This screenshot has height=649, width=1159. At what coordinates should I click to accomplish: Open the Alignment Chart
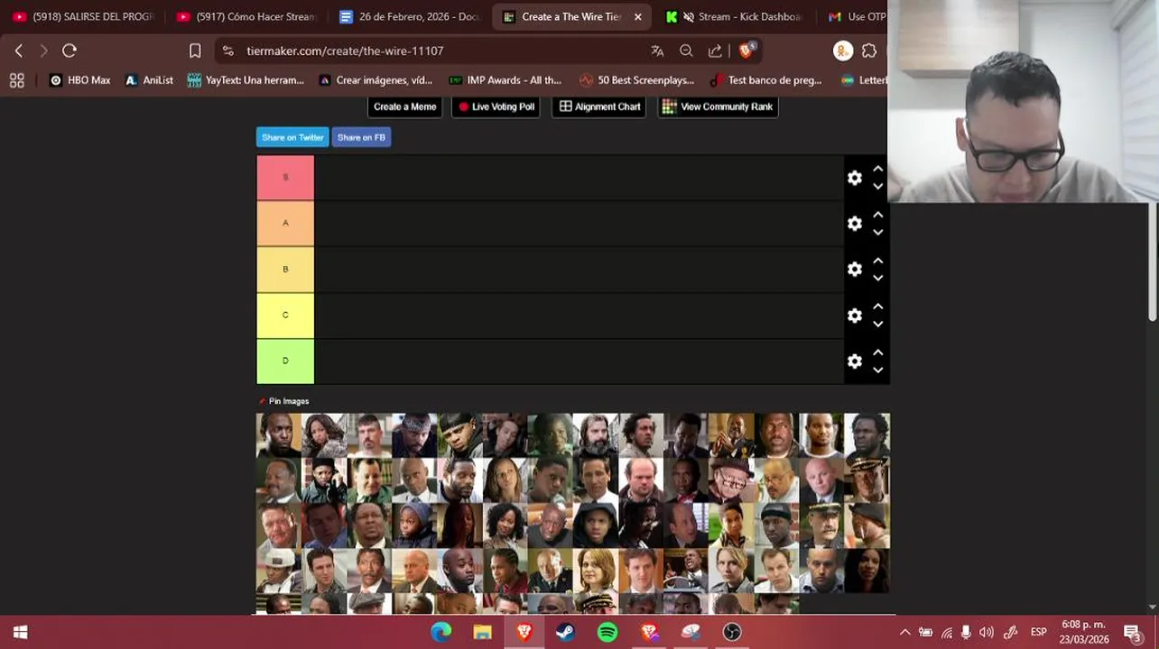(x=599, y=106)
